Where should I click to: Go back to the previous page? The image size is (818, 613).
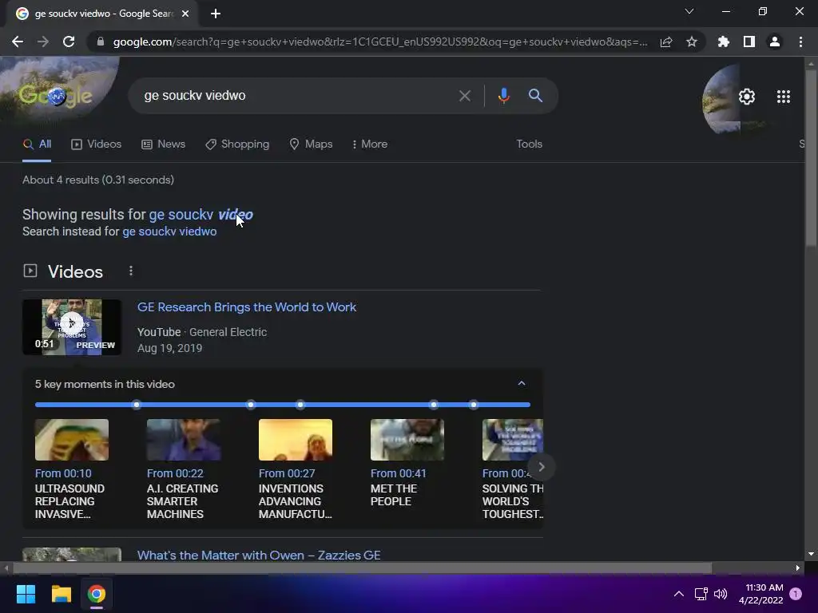coord(18,42)
